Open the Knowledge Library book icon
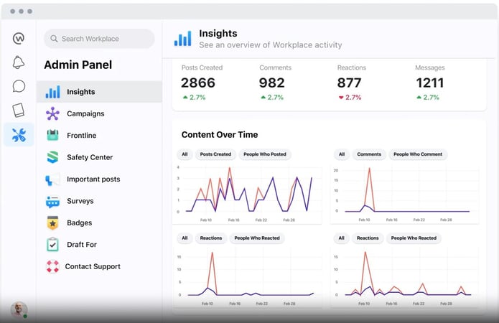 point(19,110)
